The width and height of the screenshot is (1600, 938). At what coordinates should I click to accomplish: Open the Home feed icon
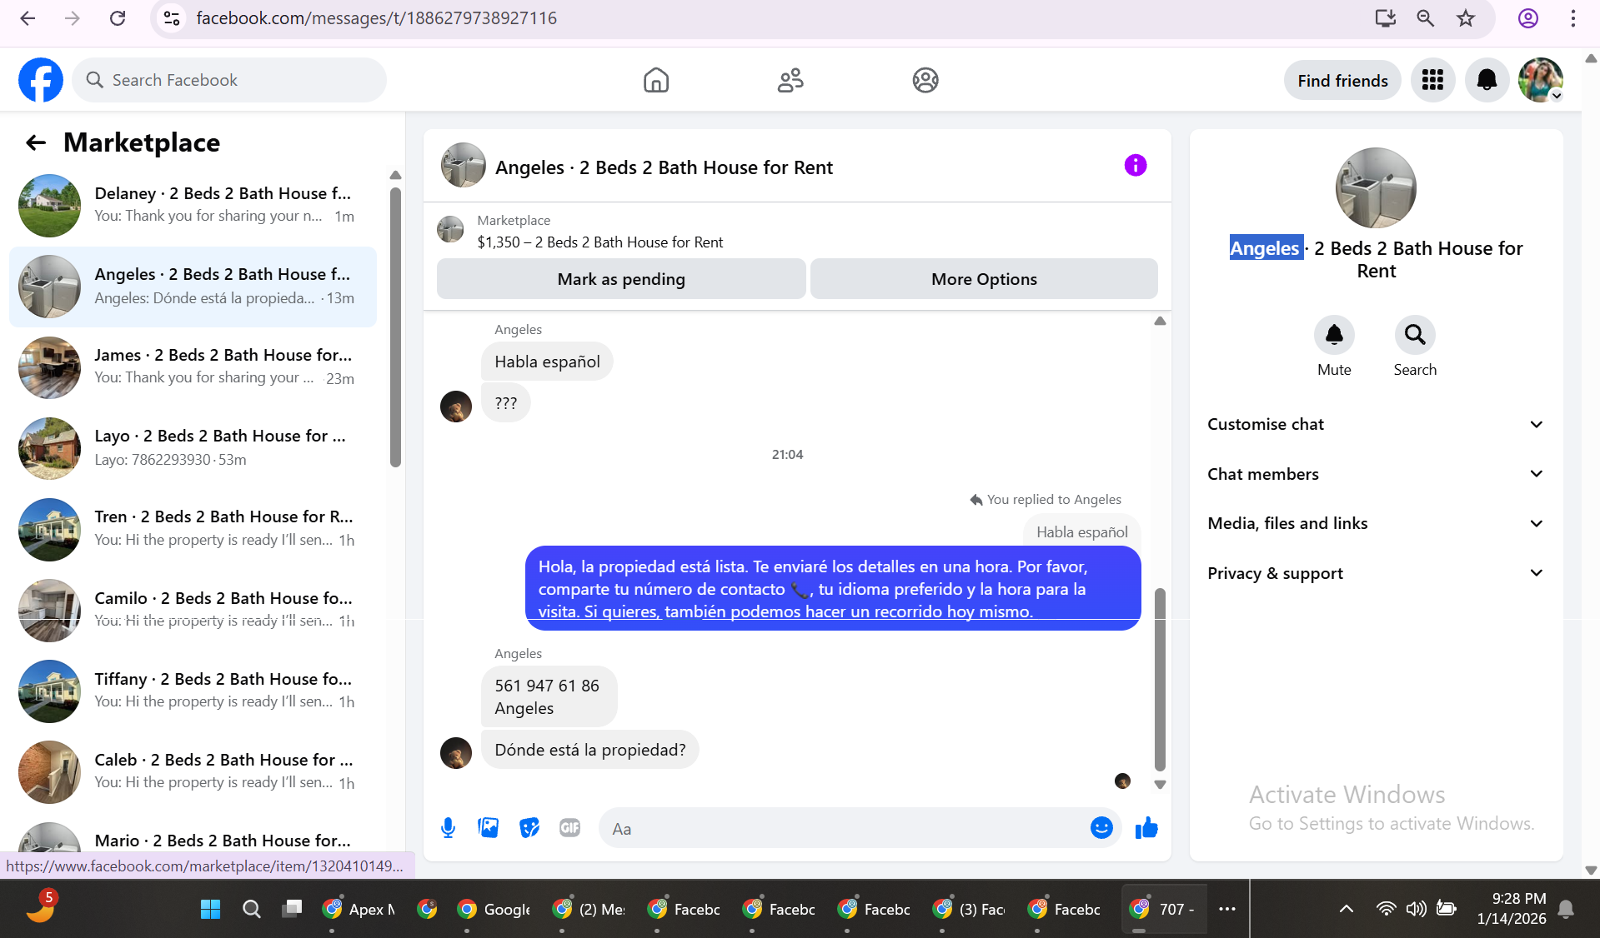click(656, 80)
